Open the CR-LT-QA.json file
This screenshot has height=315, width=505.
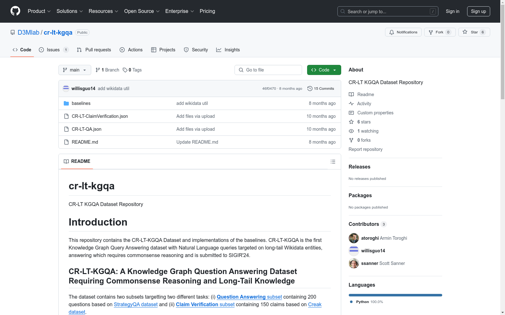coord(86,129)
